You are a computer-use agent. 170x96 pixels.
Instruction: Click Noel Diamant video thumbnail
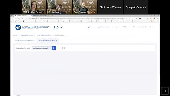coord(85,7)
